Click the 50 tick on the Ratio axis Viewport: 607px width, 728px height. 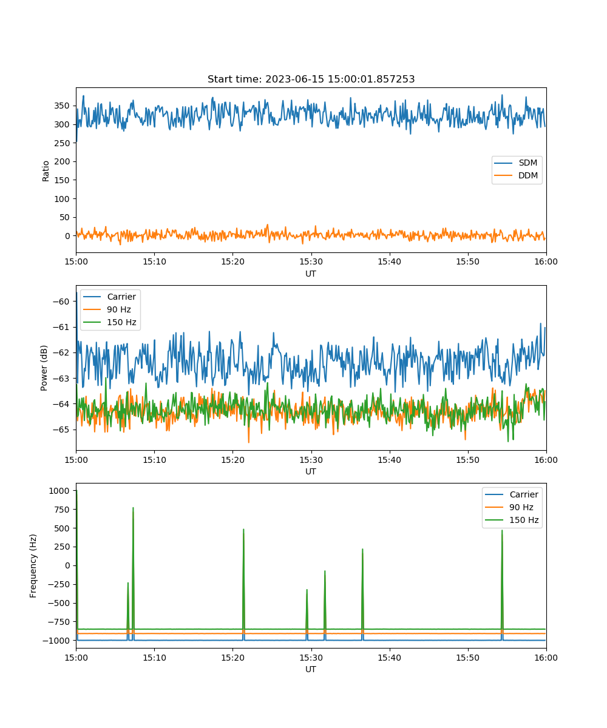tap(66, 217)
